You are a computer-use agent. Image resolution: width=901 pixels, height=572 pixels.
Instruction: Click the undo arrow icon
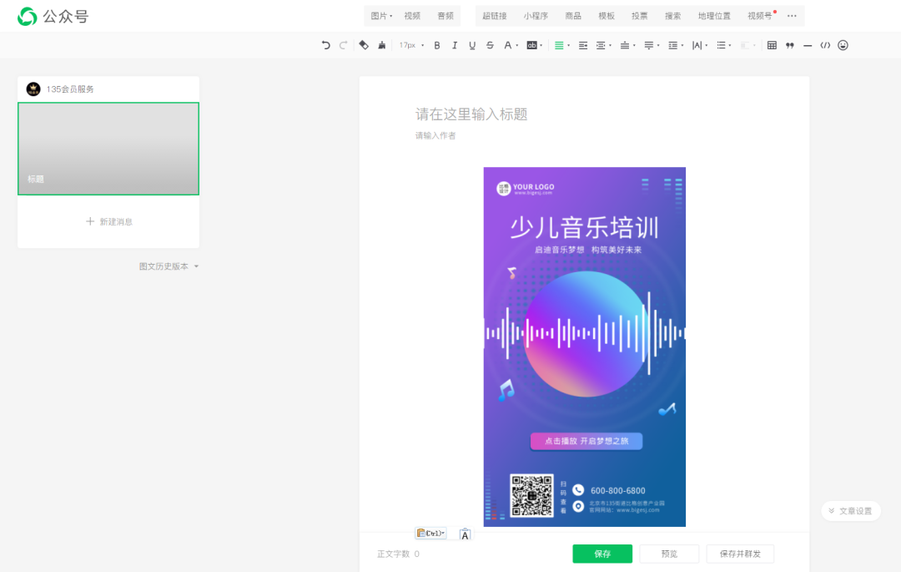325,45
